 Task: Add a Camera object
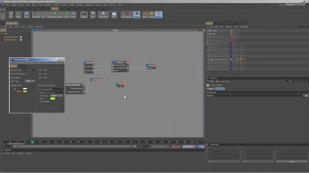click(84, 14)
